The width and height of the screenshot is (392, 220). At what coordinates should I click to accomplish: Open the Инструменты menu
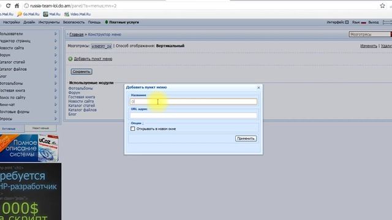[49, 22]
